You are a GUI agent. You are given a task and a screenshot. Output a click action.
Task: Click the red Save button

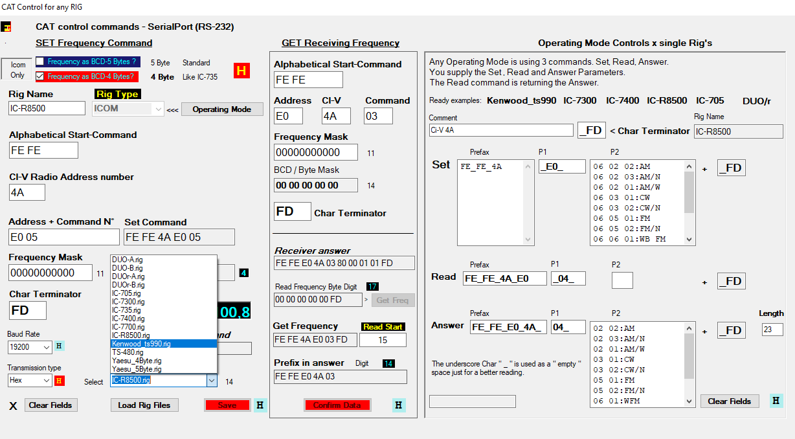(x=227, y=405)
